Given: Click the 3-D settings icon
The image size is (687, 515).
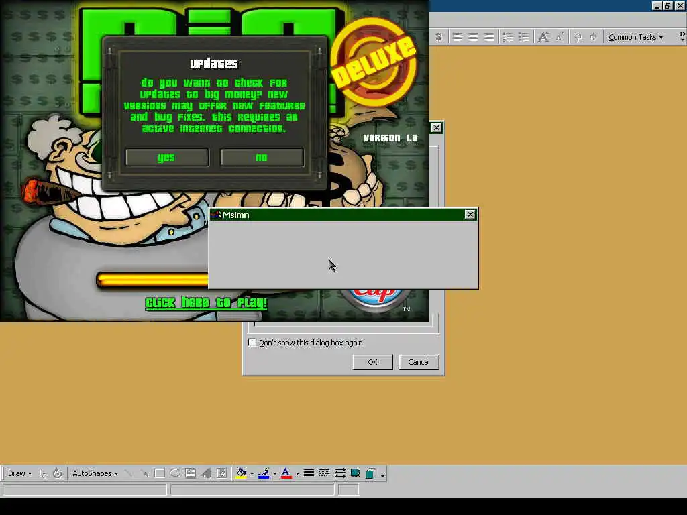Looking at the screenshot, I should pos(370,473).
